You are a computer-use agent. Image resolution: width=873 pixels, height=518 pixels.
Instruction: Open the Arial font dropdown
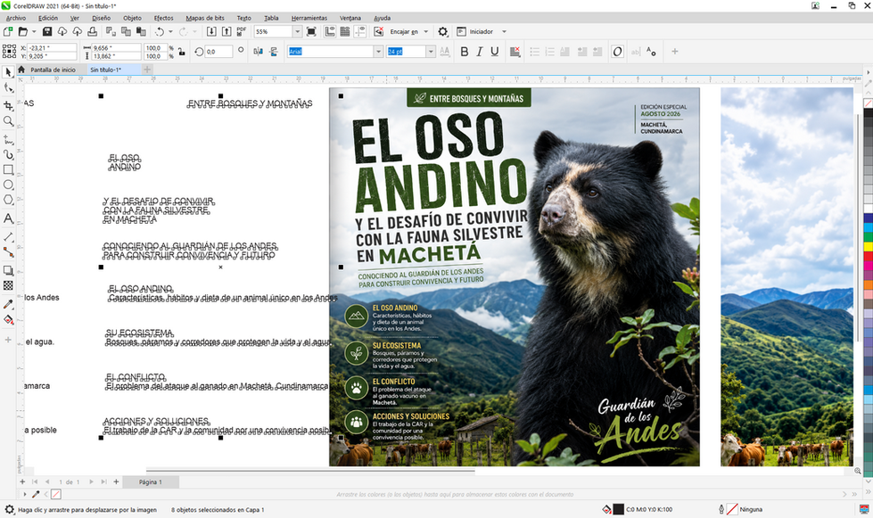[378, 52]
